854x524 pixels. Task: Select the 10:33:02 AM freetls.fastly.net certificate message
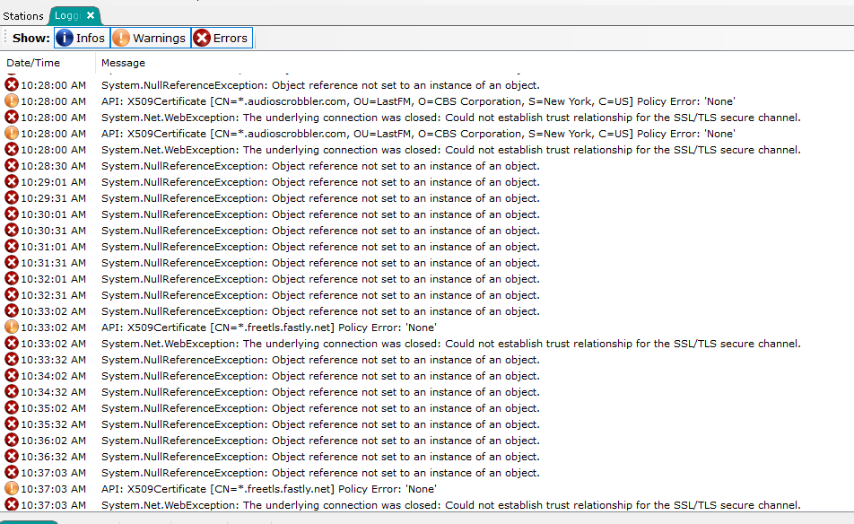269,327
